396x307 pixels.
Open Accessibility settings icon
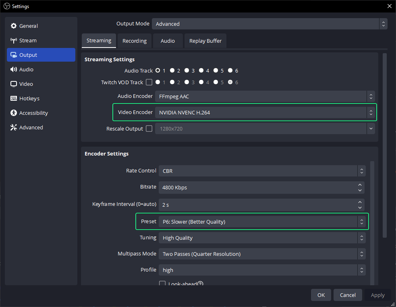14,113
